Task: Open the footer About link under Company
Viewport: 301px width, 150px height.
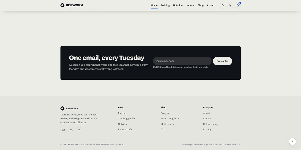Action: click(x=207, y=113)
